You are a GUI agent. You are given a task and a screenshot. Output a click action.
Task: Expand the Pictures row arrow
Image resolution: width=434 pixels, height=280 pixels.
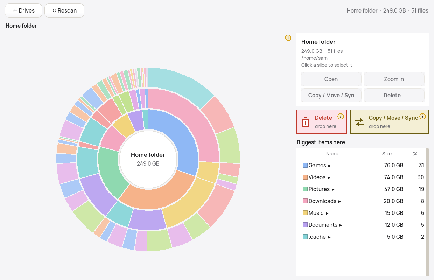pos(333,189)
